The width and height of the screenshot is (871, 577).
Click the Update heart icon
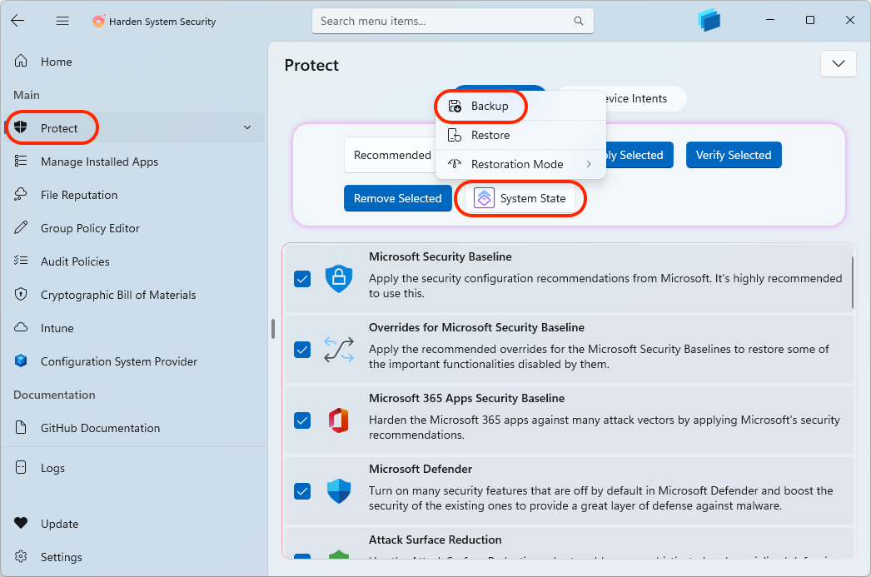(x=21, y=523)
